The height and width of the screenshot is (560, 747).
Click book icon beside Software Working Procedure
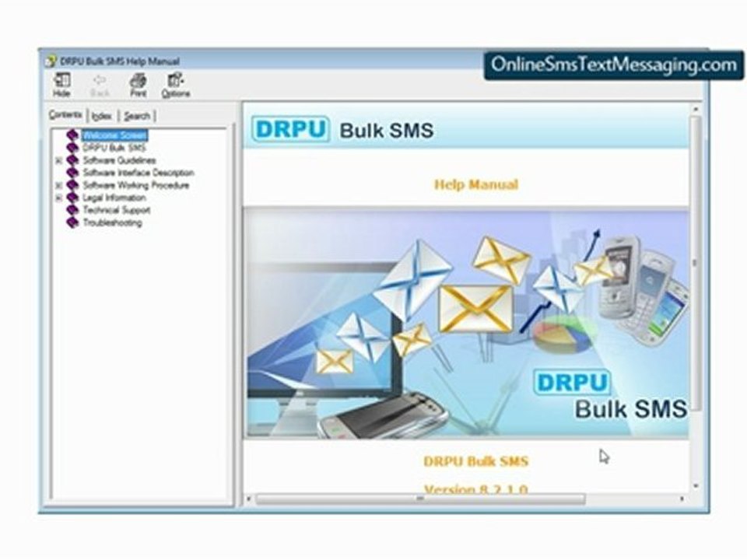click(72, 185)
